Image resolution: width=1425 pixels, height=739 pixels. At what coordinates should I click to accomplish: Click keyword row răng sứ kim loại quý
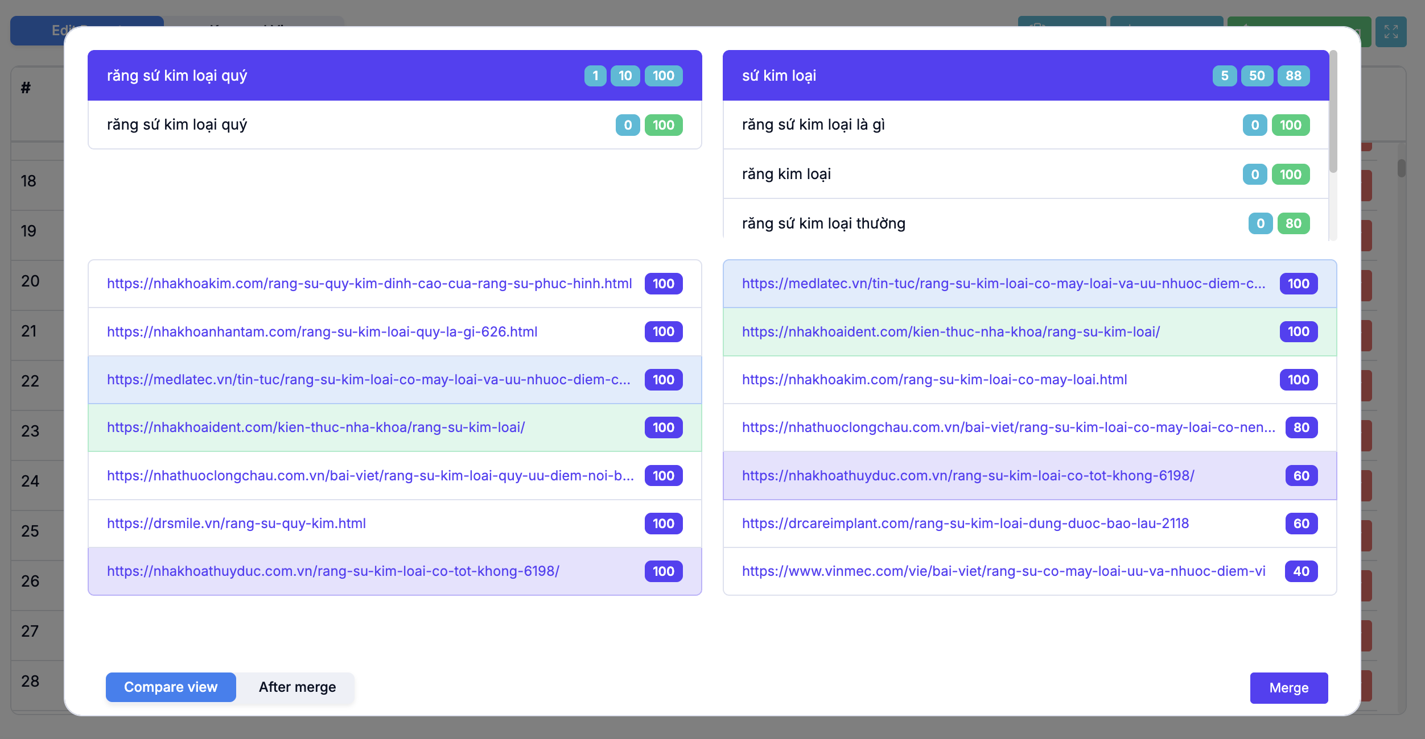click(x=395, y=125)
